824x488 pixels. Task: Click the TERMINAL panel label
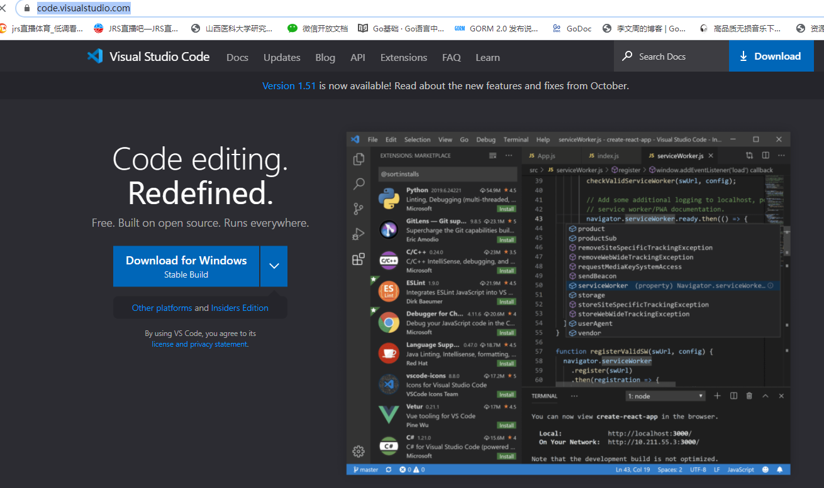pos(545,396)
